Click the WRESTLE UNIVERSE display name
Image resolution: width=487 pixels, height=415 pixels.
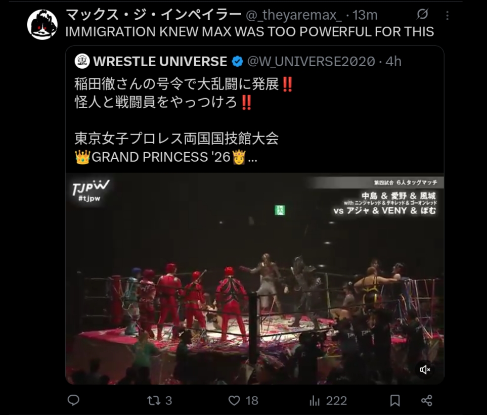(160, 62)
